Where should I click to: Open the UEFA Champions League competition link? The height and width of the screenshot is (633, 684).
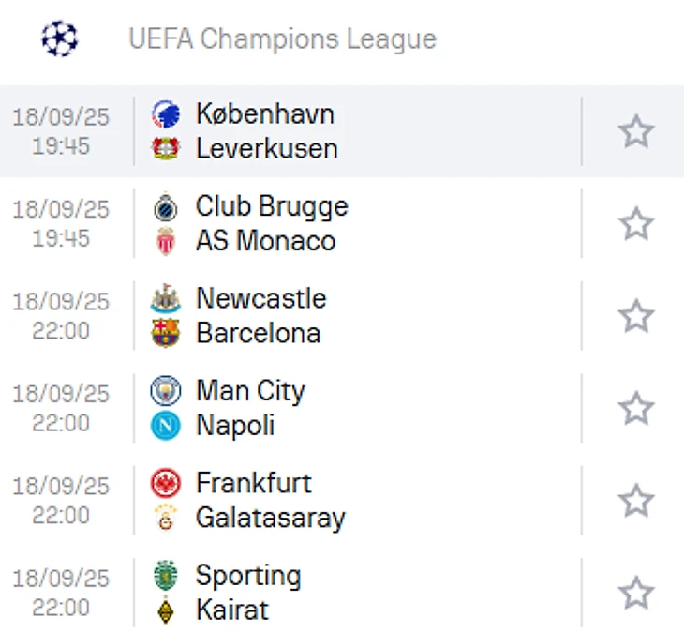tap(282, 39)
